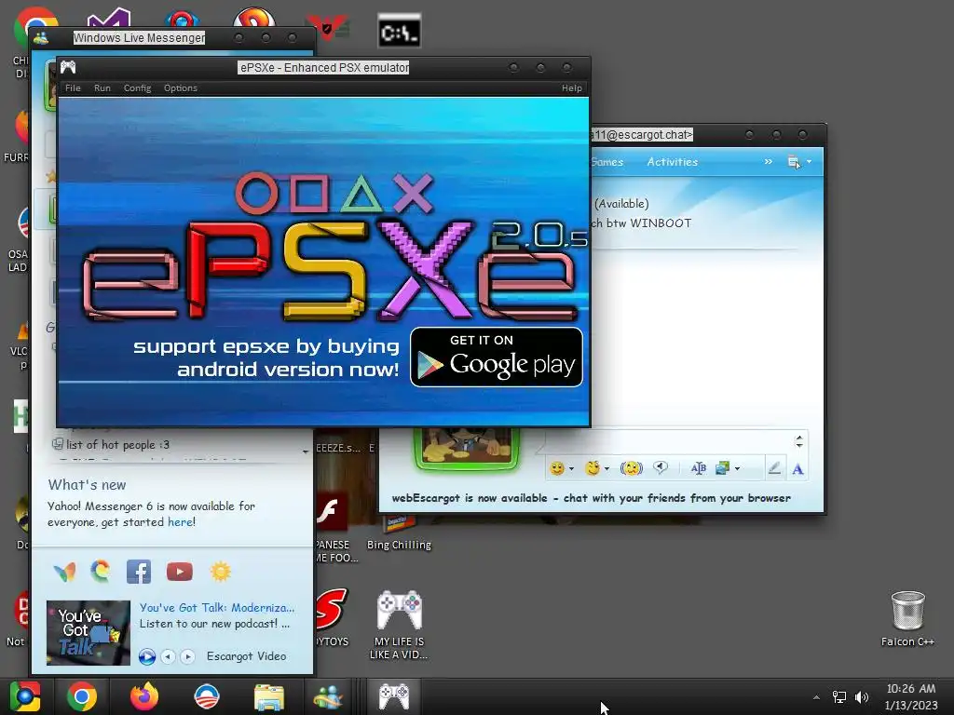The height and width of the screenshot is (715, 954).
Task: Open the 'list of hot people :3' group
Action: [118, 444]
